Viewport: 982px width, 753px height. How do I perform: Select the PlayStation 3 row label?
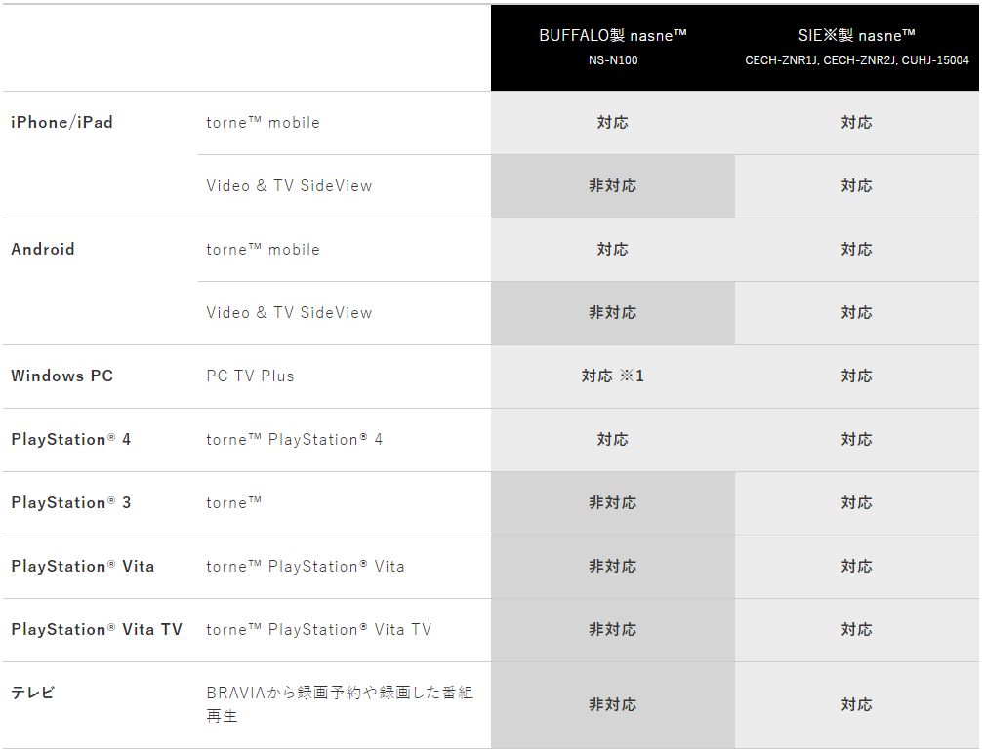coord(70,502)
